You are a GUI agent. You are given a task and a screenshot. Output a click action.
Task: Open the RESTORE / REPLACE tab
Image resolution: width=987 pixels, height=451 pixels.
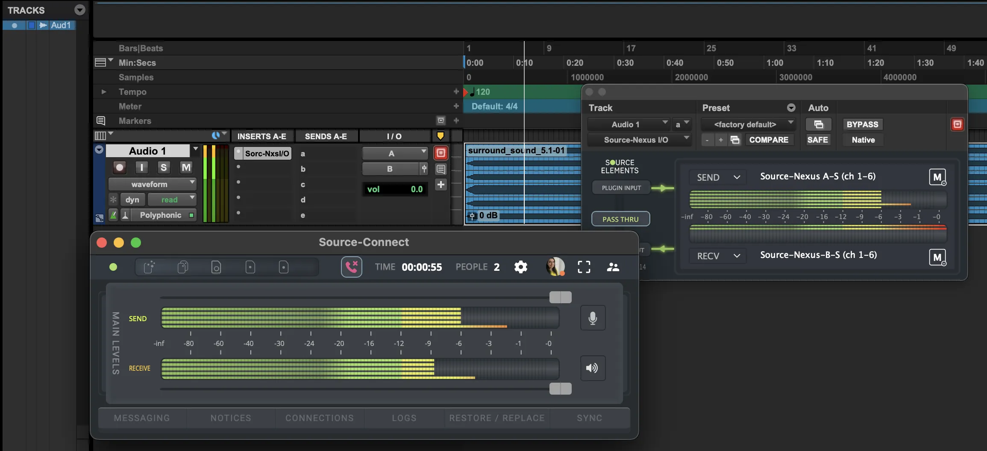(497, 418)
